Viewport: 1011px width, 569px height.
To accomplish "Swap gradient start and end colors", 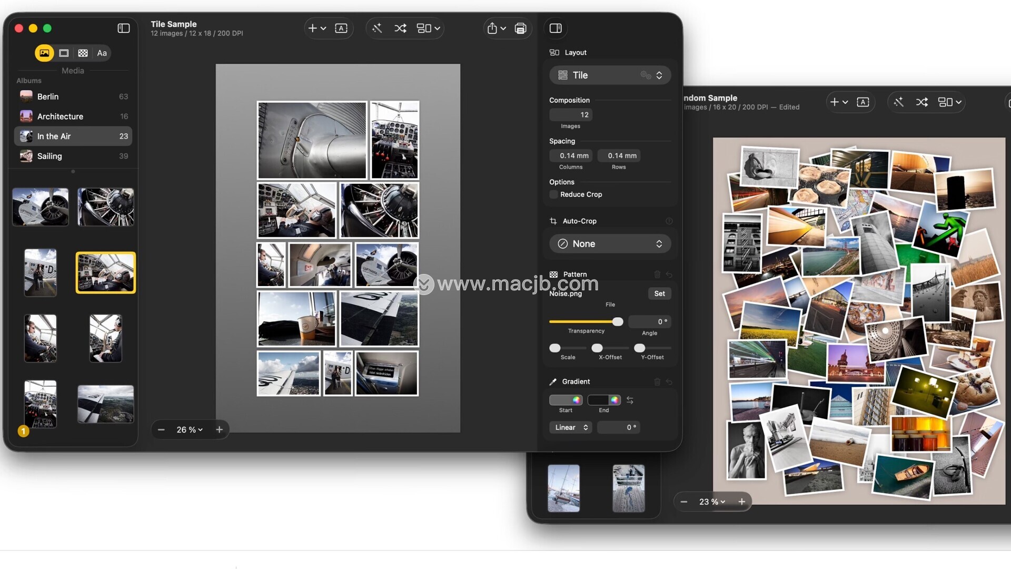I will tap(630, 400).
